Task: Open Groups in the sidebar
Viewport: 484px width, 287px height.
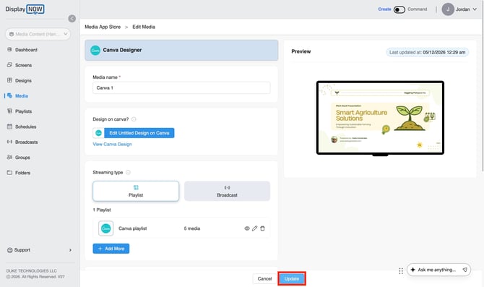Action: tap(22, 158)
